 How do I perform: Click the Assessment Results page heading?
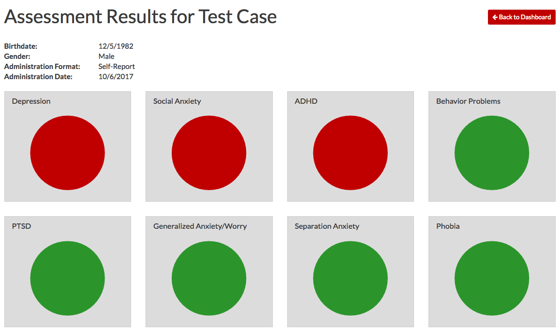point(140,17)
